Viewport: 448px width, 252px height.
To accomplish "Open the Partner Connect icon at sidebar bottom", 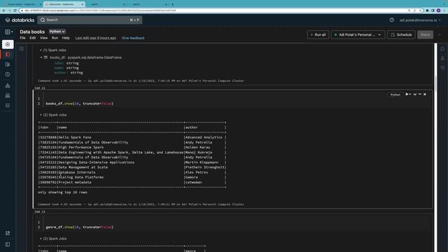I will point(8,233).
